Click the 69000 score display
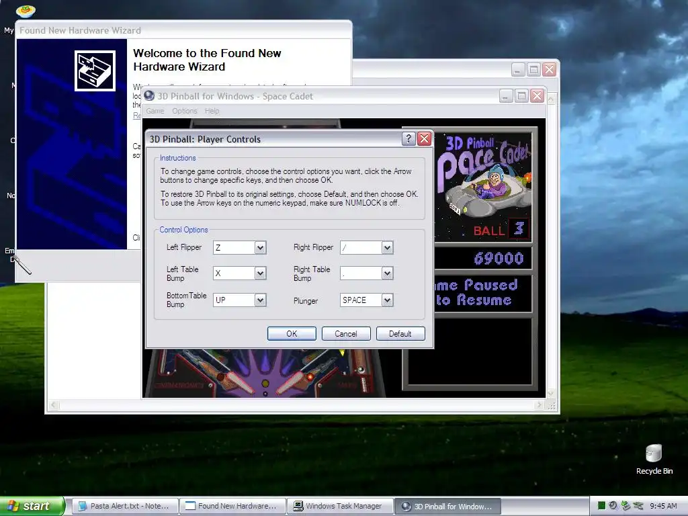Screen dimensions: 688x516 pos(499,259)
